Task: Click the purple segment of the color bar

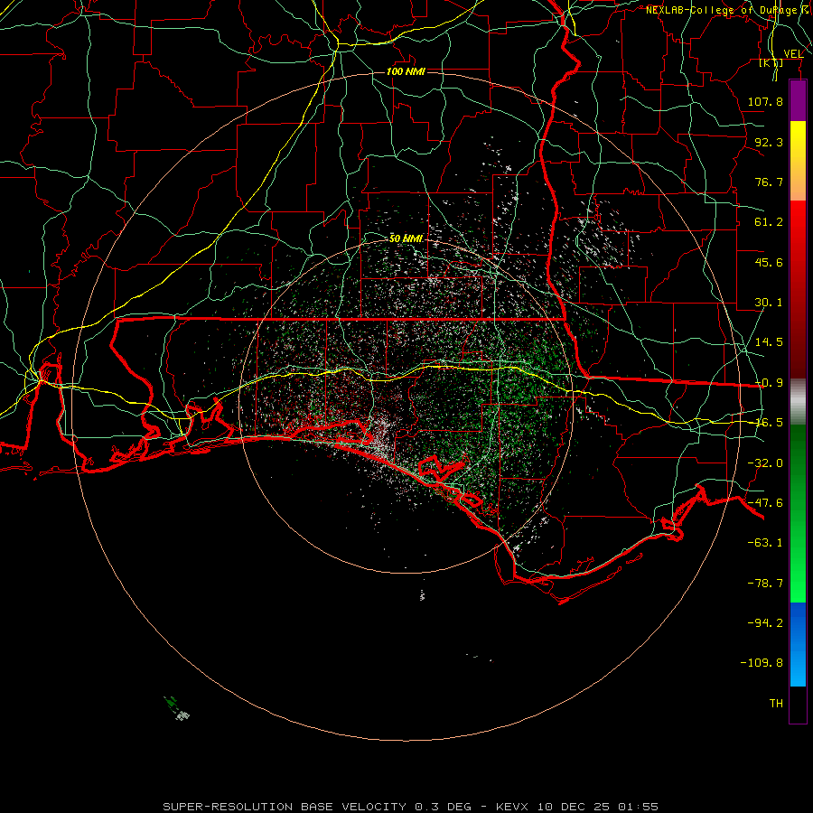Action: click(x=798, y=100)
